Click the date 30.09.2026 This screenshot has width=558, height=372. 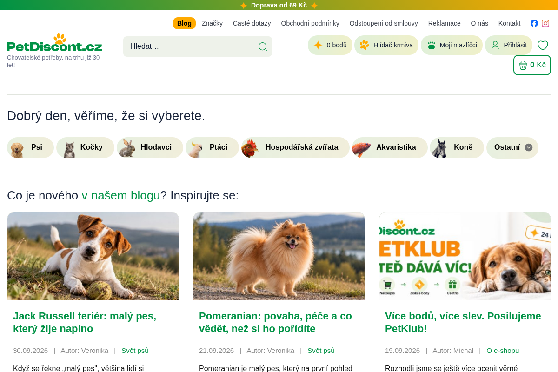pos(30,351)
